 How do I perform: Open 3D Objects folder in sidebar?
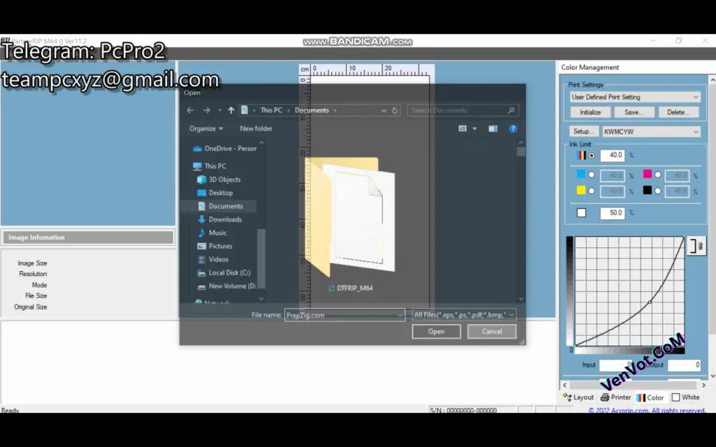(219, 179)
